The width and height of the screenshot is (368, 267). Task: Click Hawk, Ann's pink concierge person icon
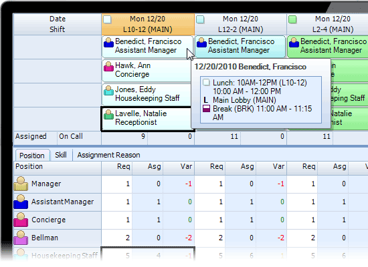[108, 67]
